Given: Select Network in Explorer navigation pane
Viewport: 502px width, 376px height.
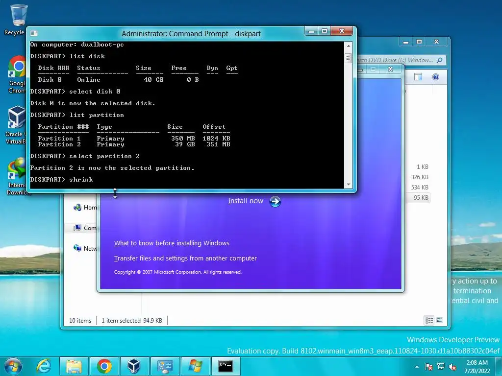Looking at the screenshot, I should (85, 248).
